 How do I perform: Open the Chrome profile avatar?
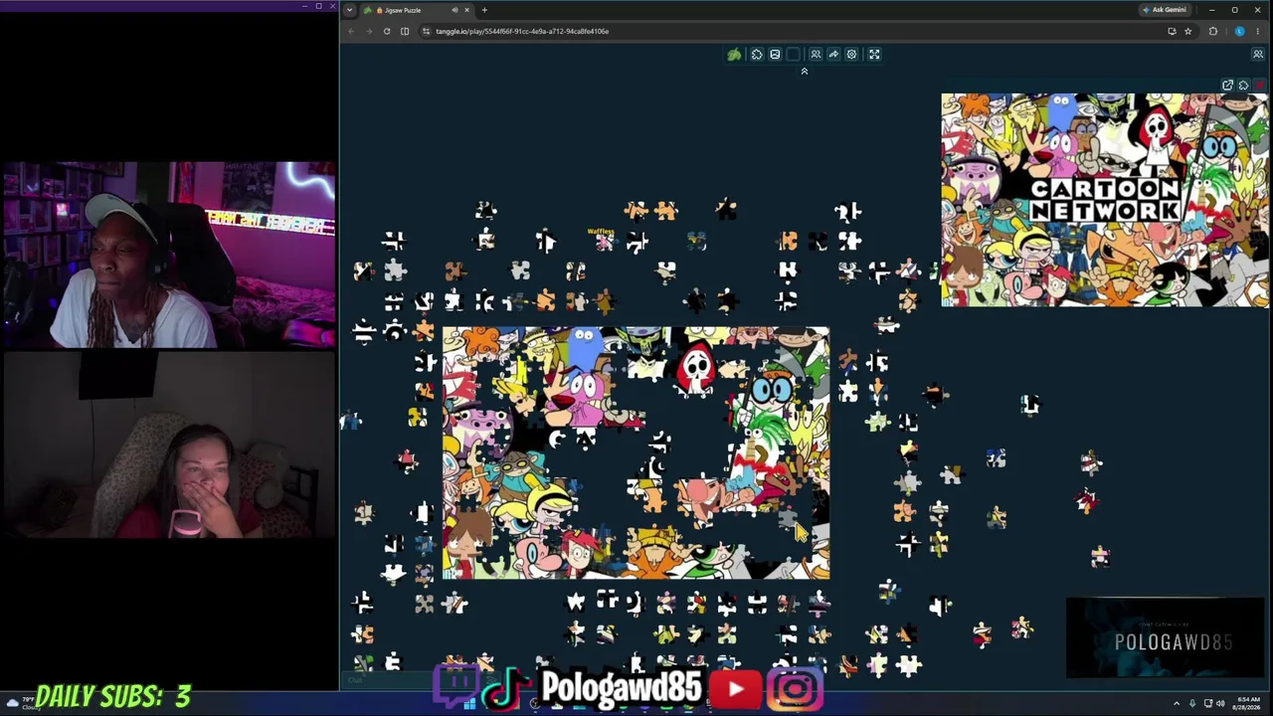pos(1239,31)
